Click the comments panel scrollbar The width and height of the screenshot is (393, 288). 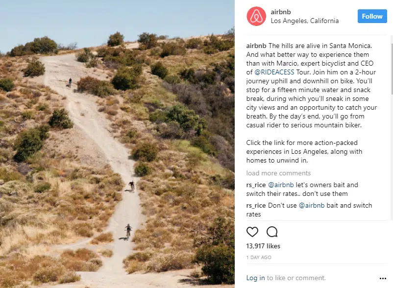tap(392, 69)
